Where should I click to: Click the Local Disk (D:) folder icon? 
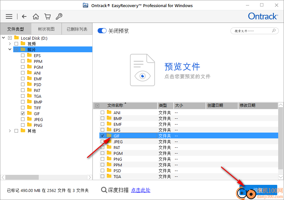tap(16, 38)
